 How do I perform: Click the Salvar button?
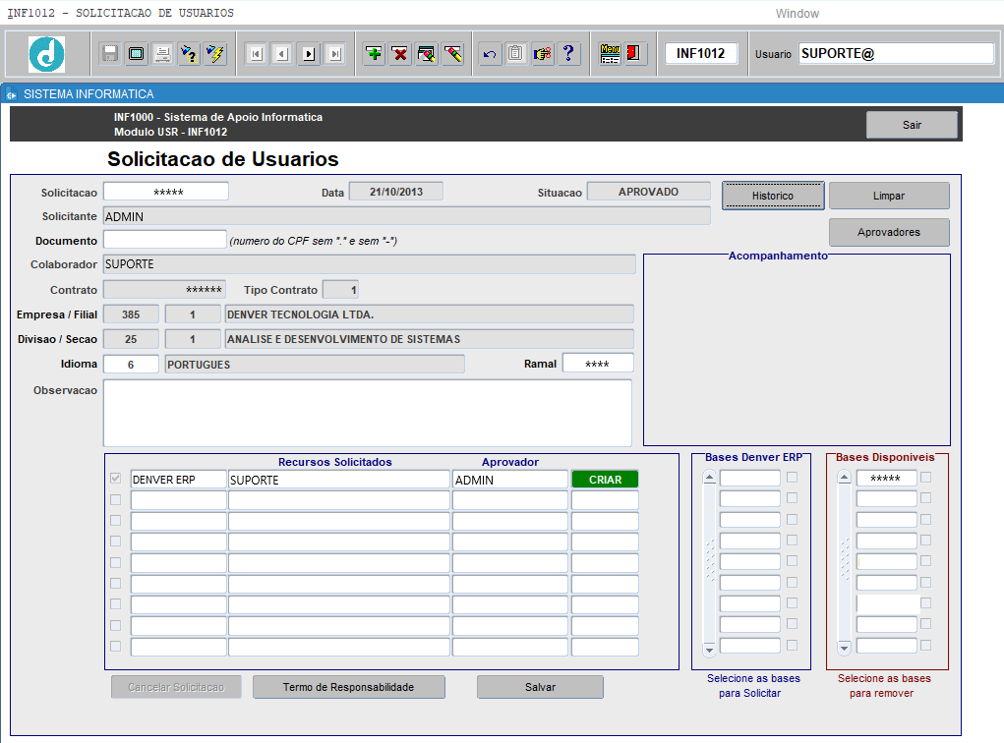pos(540,687)
